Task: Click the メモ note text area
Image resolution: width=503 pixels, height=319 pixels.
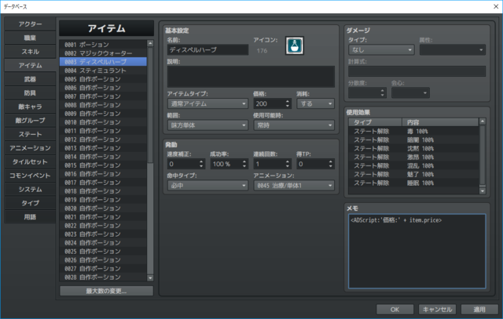Action: tap(417, 251)
